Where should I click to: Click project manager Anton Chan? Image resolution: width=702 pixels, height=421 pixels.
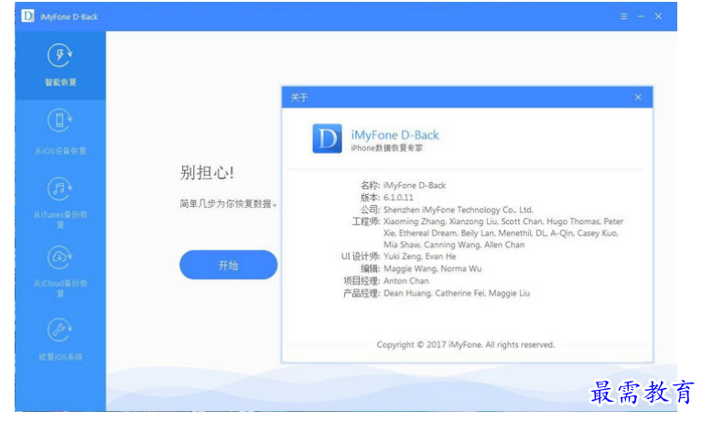(406, 281)
